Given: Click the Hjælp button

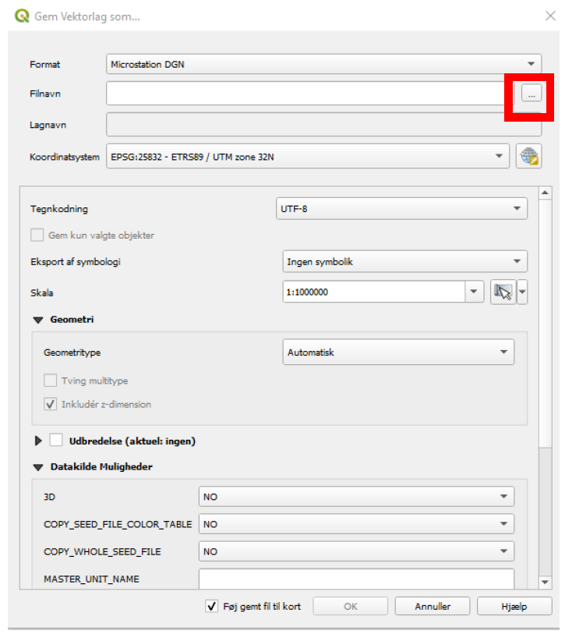Looking at the screenshot, I should point(514,606).
